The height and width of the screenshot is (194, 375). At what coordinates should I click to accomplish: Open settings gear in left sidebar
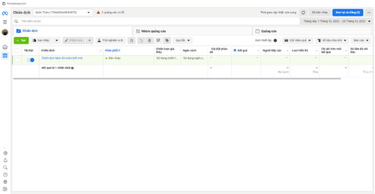tap(5, 153)
